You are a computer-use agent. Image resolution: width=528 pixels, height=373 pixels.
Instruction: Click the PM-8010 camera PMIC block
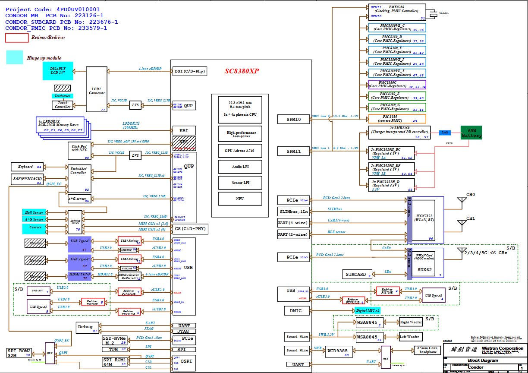(x=397, y=119)
